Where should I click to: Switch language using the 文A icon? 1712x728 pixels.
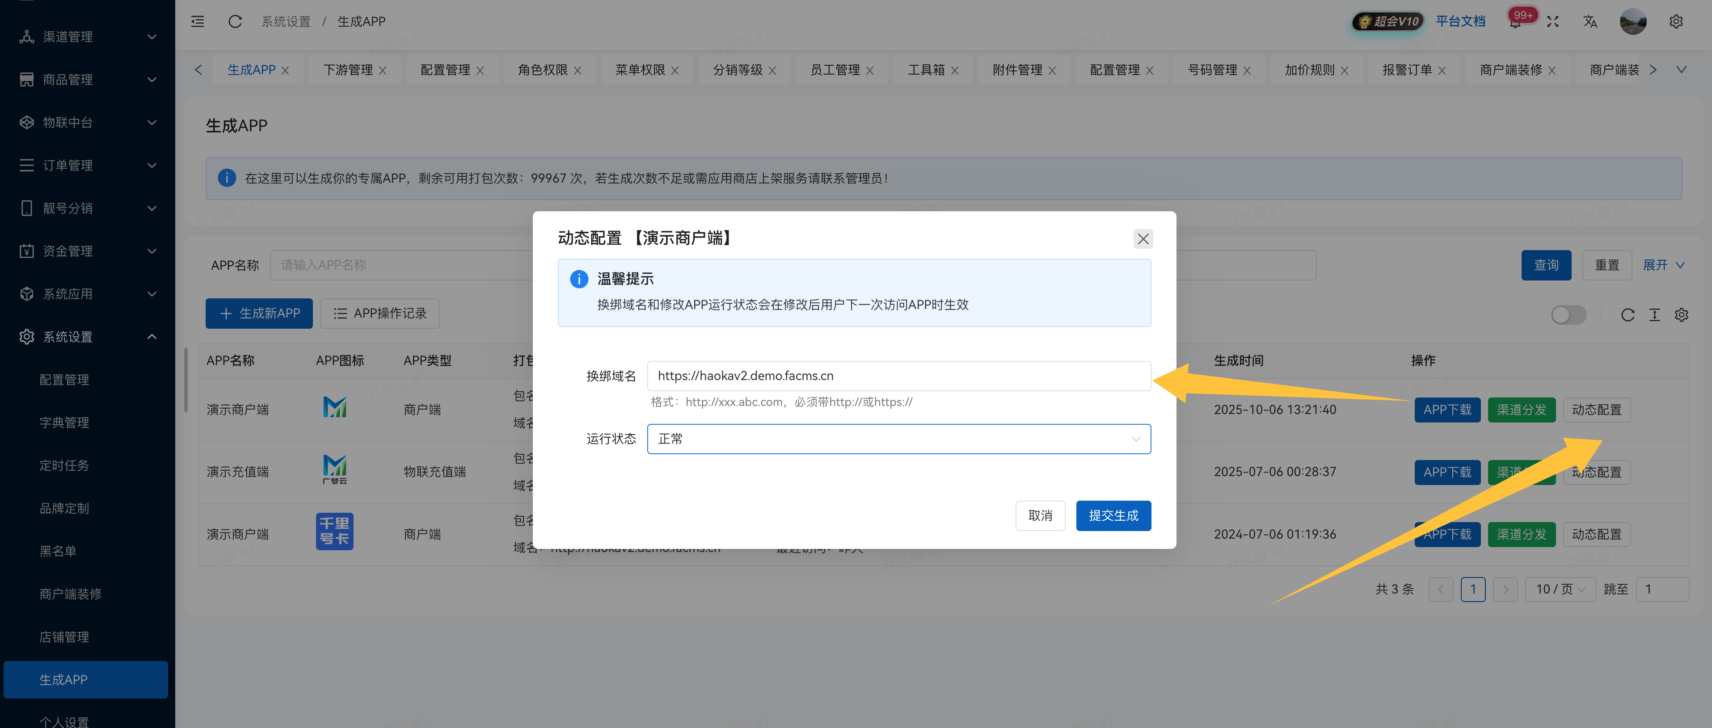1590,21
